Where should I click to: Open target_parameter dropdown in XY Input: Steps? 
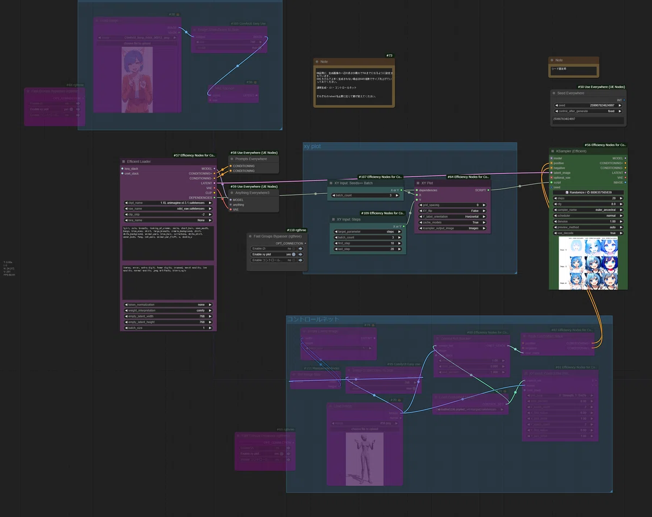[367, 232]
